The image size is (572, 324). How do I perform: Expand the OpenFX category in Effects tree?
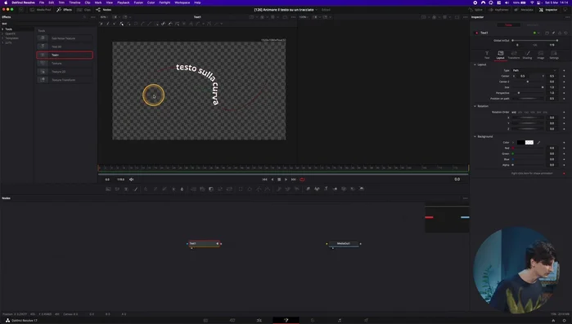[x=3, y=33]
